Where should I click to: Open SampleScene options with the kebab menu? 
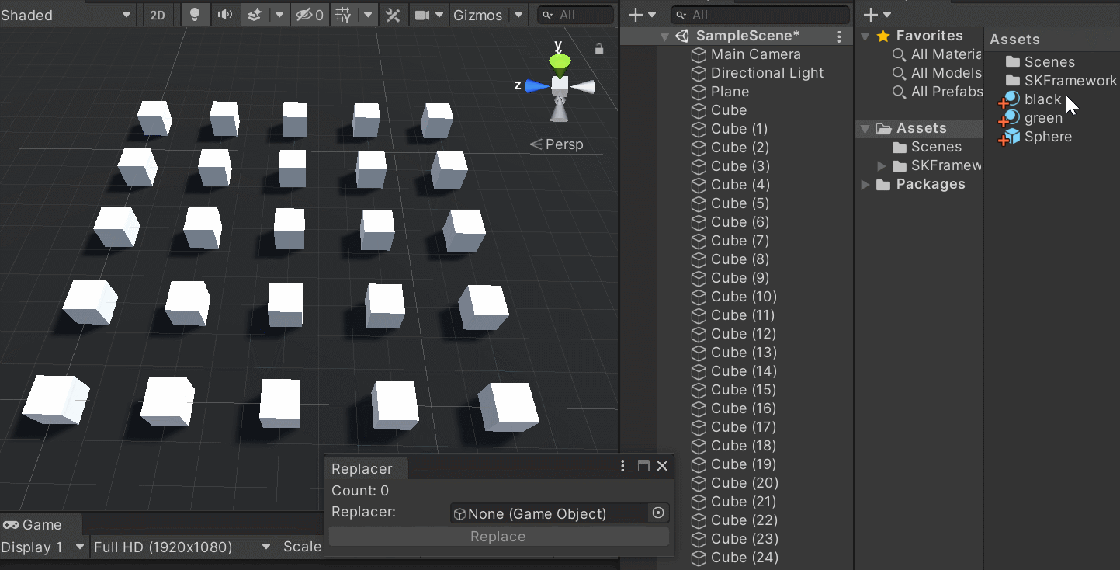point(839,36)
